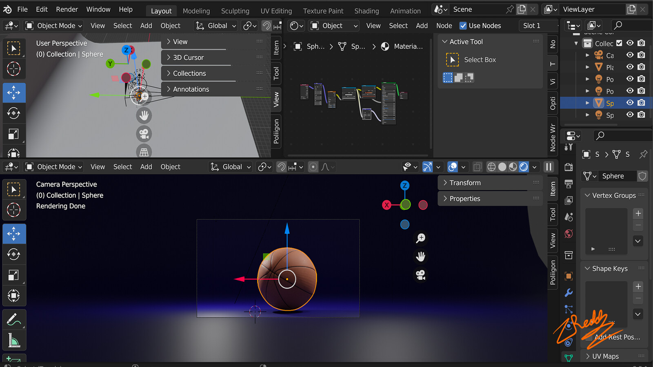653x367 pixels.
Task: Pin the properties editor context
Action: pyautogui.click(x=643, y=154)
